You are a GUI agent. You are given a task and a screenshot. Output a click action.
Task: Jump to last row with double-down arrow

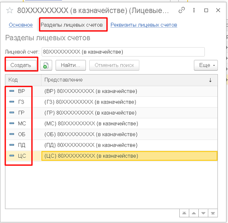pyautogui.click(x=213, y=213)
